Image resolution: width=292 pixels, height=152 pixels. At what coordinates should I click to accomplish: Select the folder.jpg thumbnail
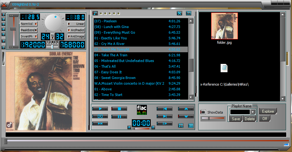224,26
